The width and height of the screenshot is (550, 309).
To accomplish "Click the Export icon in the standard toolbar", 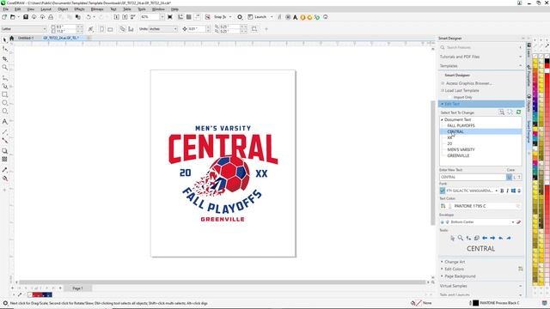I will pos(125,17).
